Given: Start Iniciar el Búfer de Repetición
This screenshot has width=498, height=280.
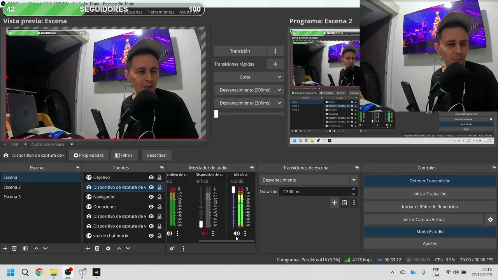Looking at the screenshot, I should [430, 206].
